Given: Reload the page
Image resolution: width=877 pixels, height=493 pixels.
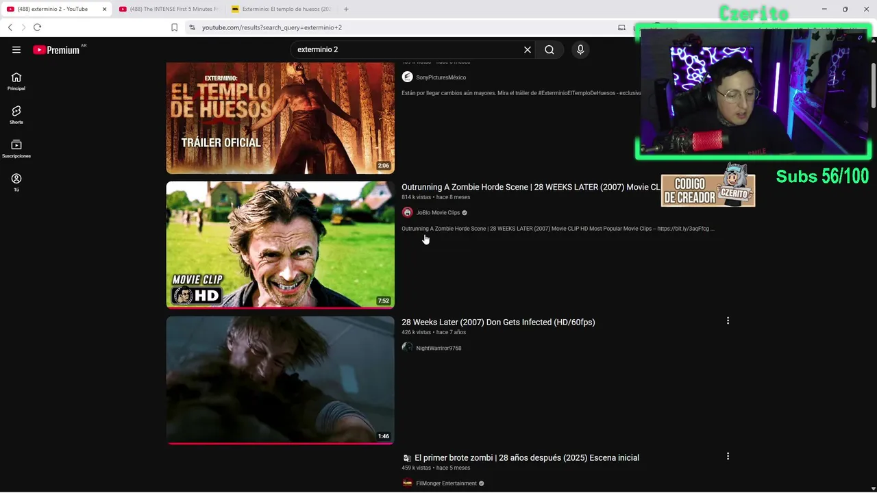Looking at the screenshot, I should coord(37,27).
